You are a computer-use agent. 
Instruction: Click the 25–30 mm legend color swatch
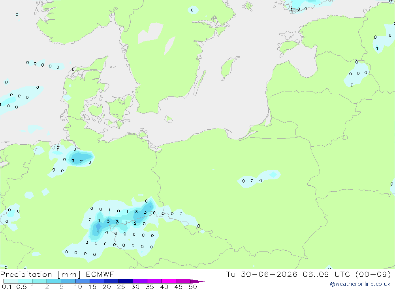[x=126, y=281]
